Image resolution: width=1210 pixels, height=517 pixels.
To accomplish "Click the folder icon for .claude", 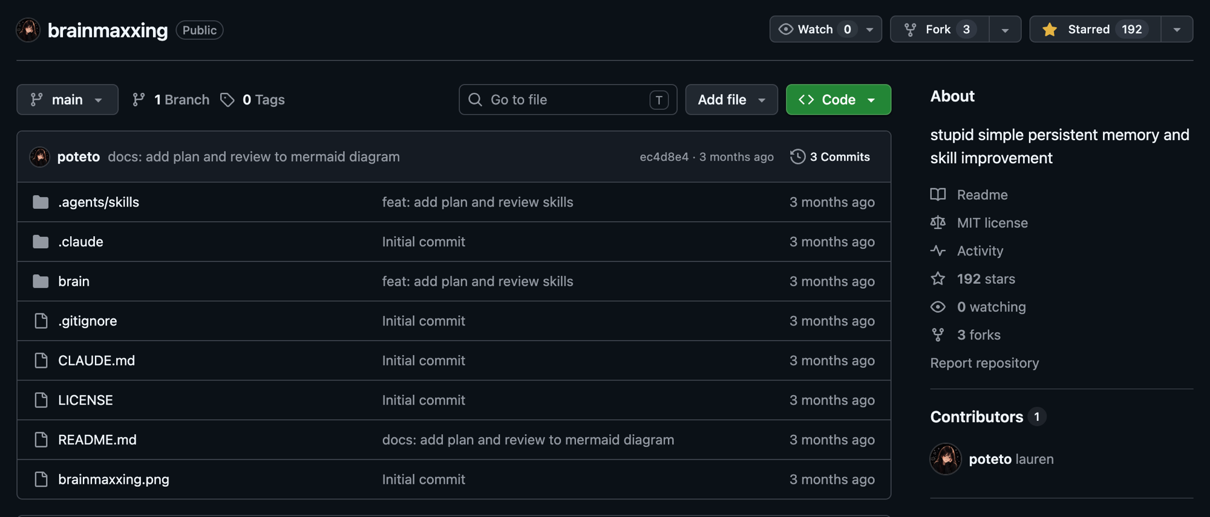I will tap(41, 242).
